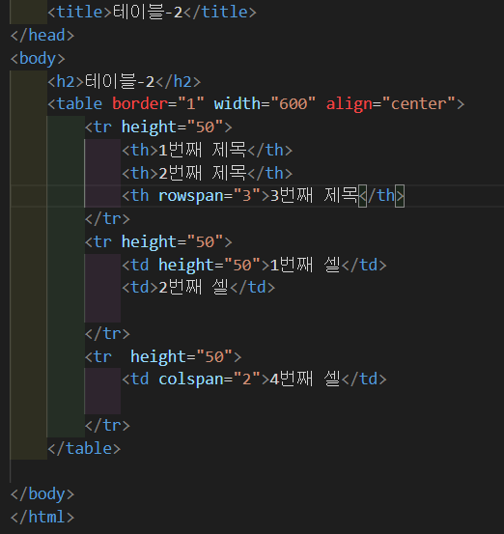Click the opening <table tag name
The height and width of the screenshot is (534, 504).
pyautogui.click(x=79, y=104)
